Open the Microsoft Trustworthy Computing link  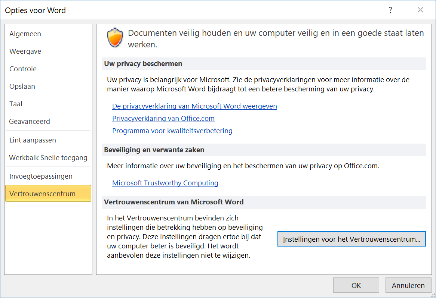click(x=165, y=183)
